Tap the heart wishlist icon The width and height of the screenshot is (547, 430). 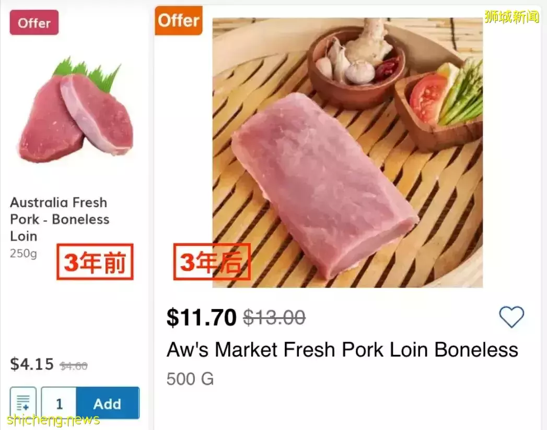[x=511, y=317]
